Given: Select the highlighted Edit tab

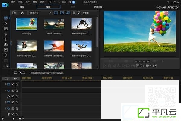Looking at the screenshot, I should [49, 7].
